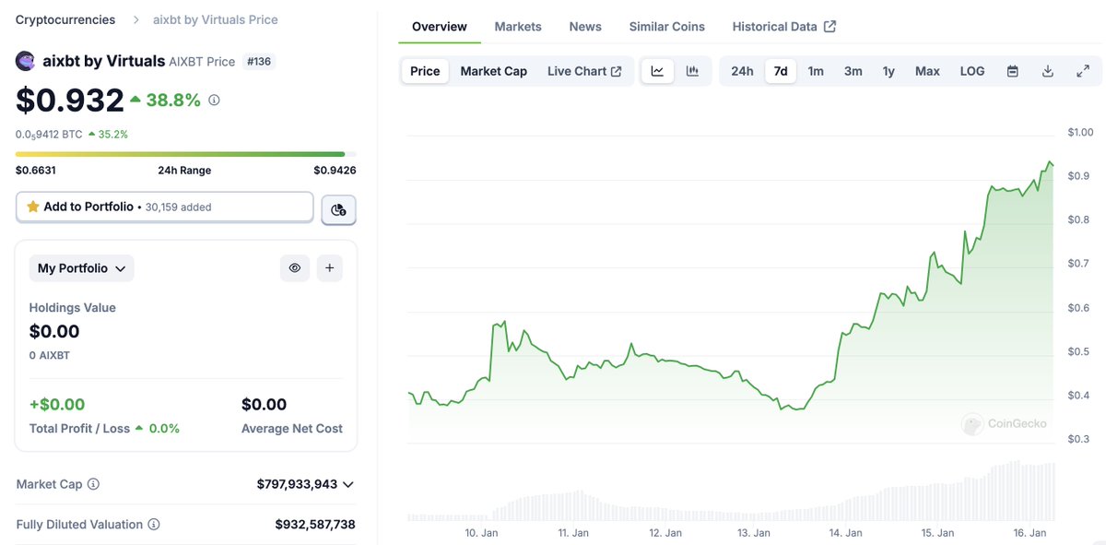Click the BTC price 0.0₅9412 BTC
1106x545 pixels.
[x=49, y=135]
